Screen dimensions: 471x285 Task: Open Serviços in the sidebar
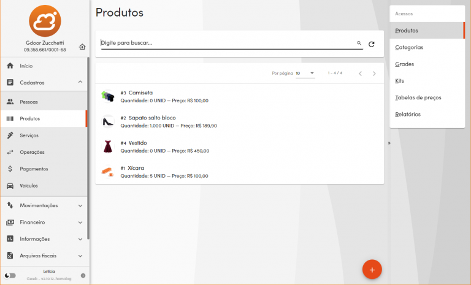(x=29, y=135)
